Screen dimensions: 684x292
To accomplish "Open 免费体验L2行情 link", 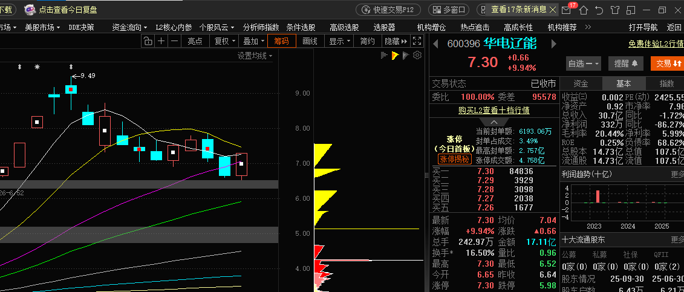I will click(656, 44).
